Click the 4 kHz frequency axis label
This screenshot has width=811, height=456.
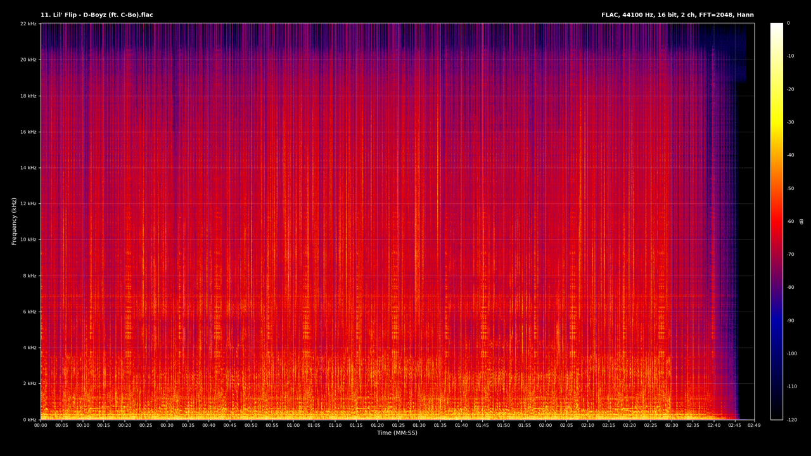coord(30,348)
